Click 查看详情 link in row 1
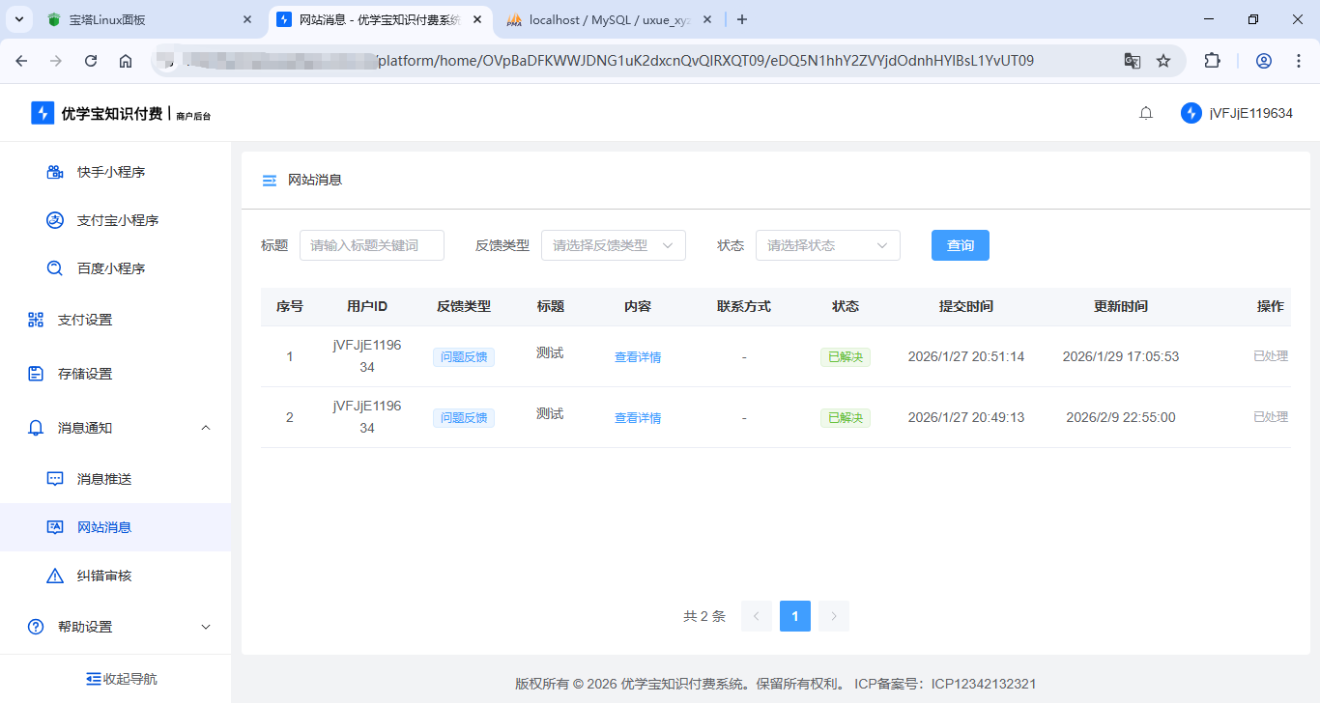The image size is (1320, 703). pos(638,357)
